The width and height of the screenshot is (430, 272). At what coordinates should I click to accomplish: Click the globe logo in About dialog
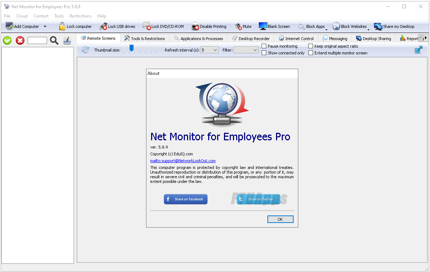pos(222,104)
